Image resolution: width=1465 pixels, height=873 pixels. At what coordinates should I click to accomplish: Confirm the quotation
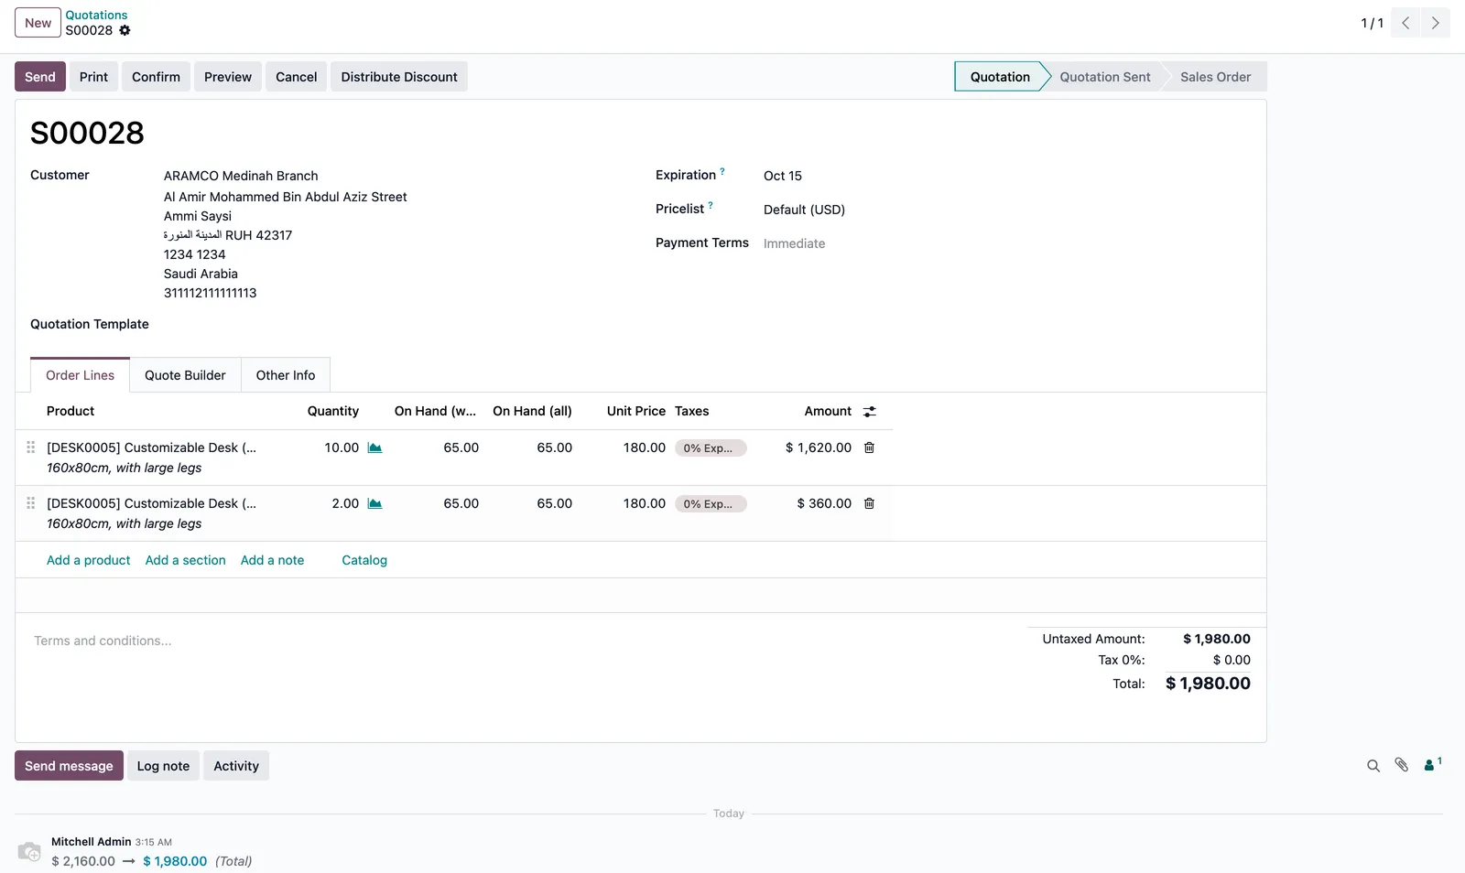(x=156, y=77)
